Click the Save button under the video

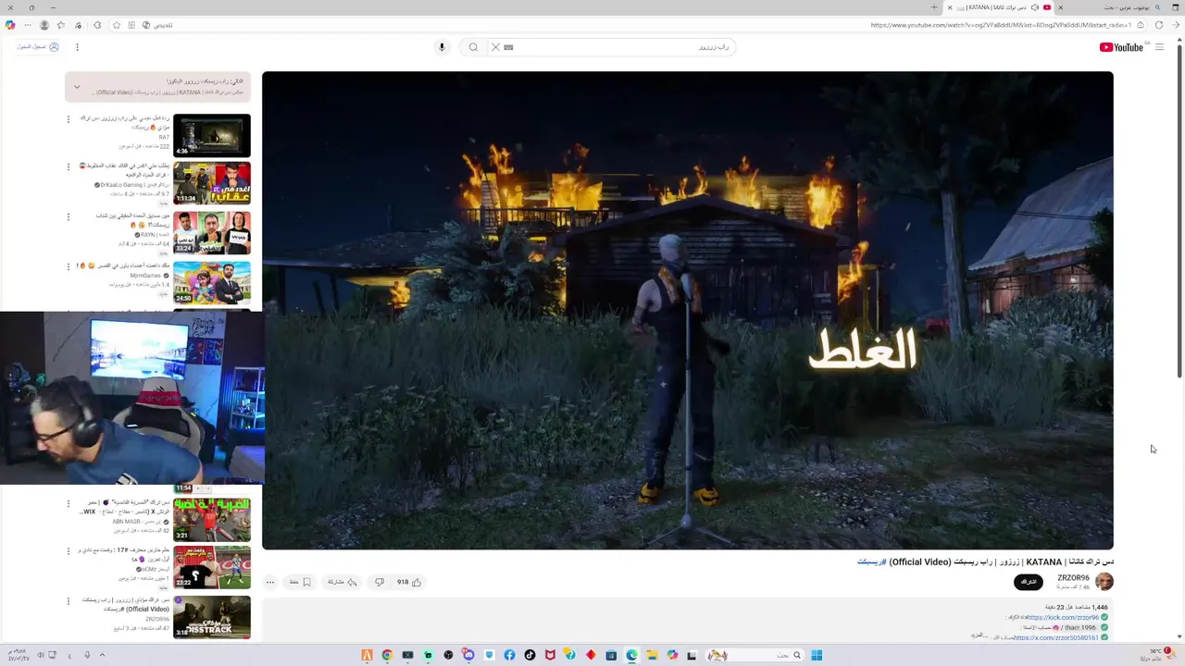tap(300, 582)
